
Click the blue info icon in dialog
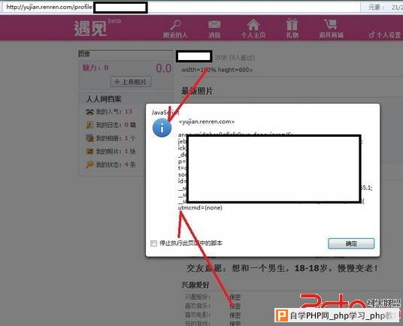(x=162, y=128)
